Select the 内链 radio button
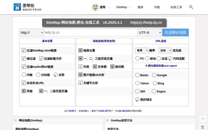The height and width of the screenshot is (130, 208). [x=24, y=75]
